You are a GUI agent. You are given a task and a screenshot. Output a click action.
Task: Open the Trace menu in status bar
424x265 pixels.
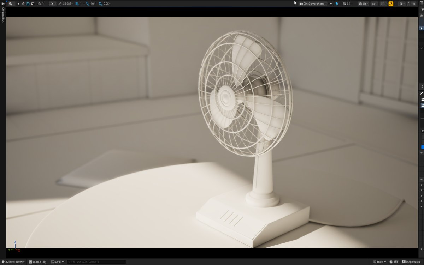(380, 262)
